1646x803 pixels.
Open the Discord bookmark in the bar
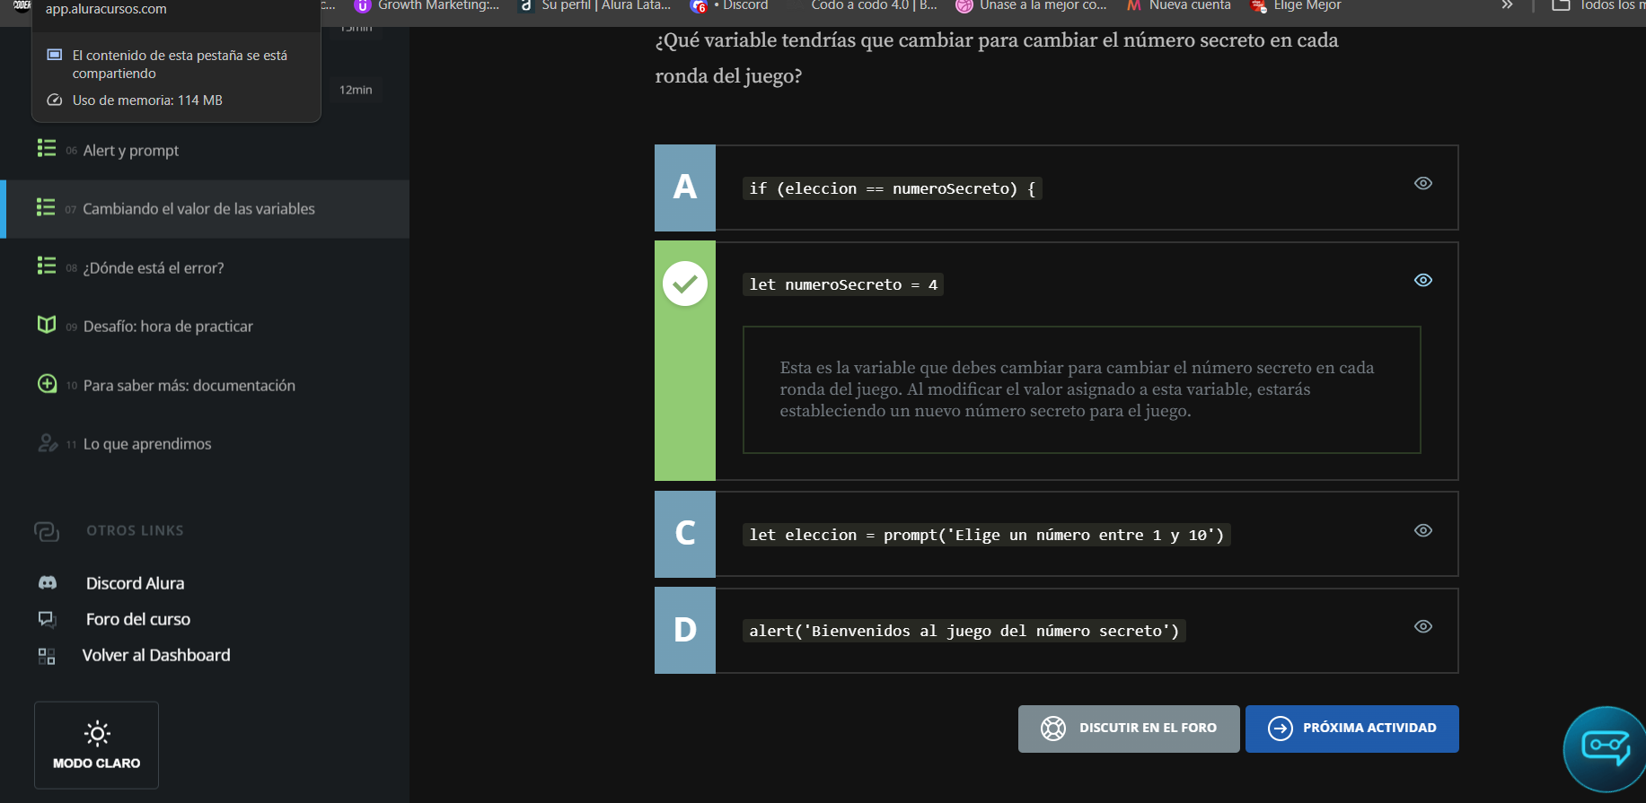coord(730,5)
